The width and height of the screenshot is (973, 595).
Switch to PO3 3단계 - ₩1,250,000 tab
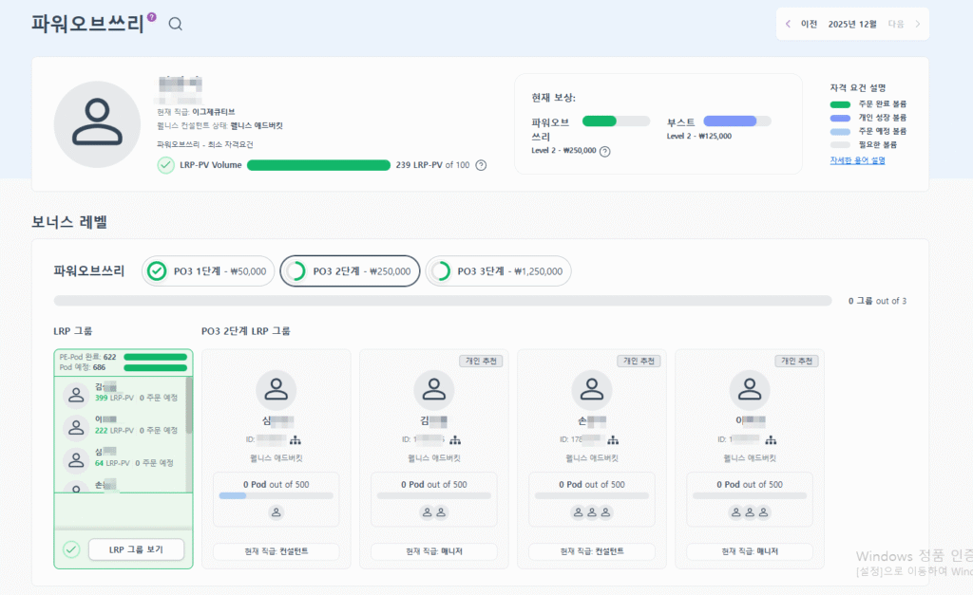click(498, 271)
